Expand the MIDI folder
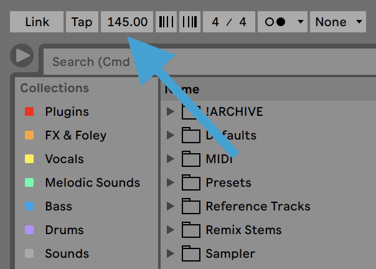The image size is (376, 269). [x=170, y=159]
